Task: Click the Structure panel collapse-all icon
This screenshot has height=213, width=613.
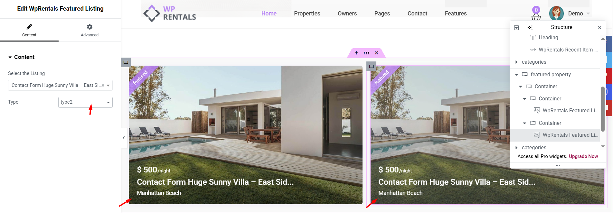Action: (516, 28)
